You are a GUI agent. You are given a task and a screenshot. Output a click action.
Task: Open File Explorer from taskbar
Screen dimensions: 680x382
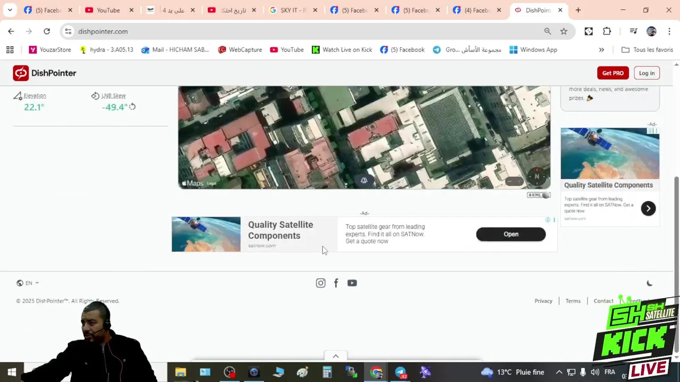tap(181, 372)
